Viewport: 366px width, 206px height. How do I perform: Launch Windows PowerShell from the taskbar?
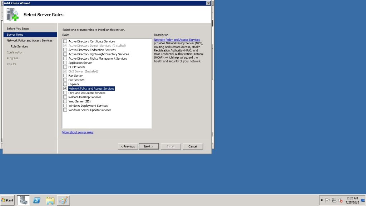(x=36, y=200)
